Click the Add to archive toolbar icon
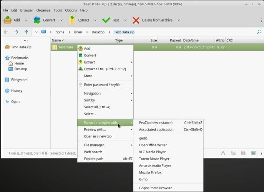The height and width of the screenshot is (192, 264). coord(7,20)
